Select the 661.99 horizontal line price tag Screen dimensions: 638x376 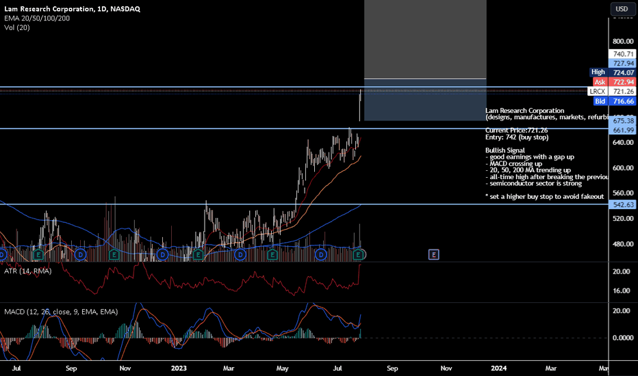[622, 130]
